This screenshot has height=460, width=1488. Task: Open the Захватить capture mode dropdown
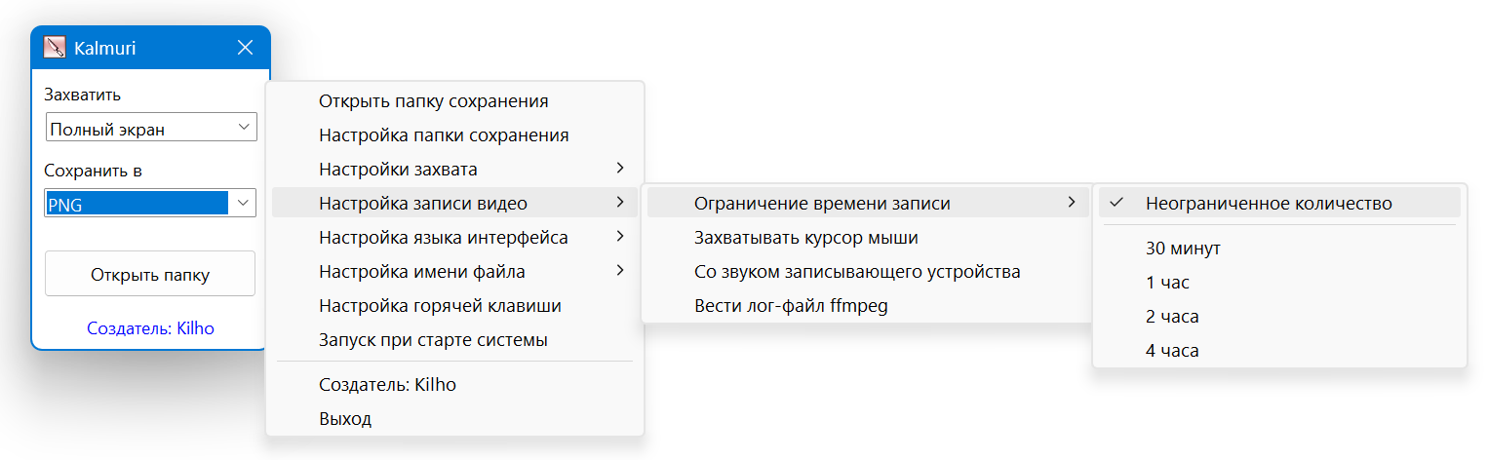pos(151,128)
